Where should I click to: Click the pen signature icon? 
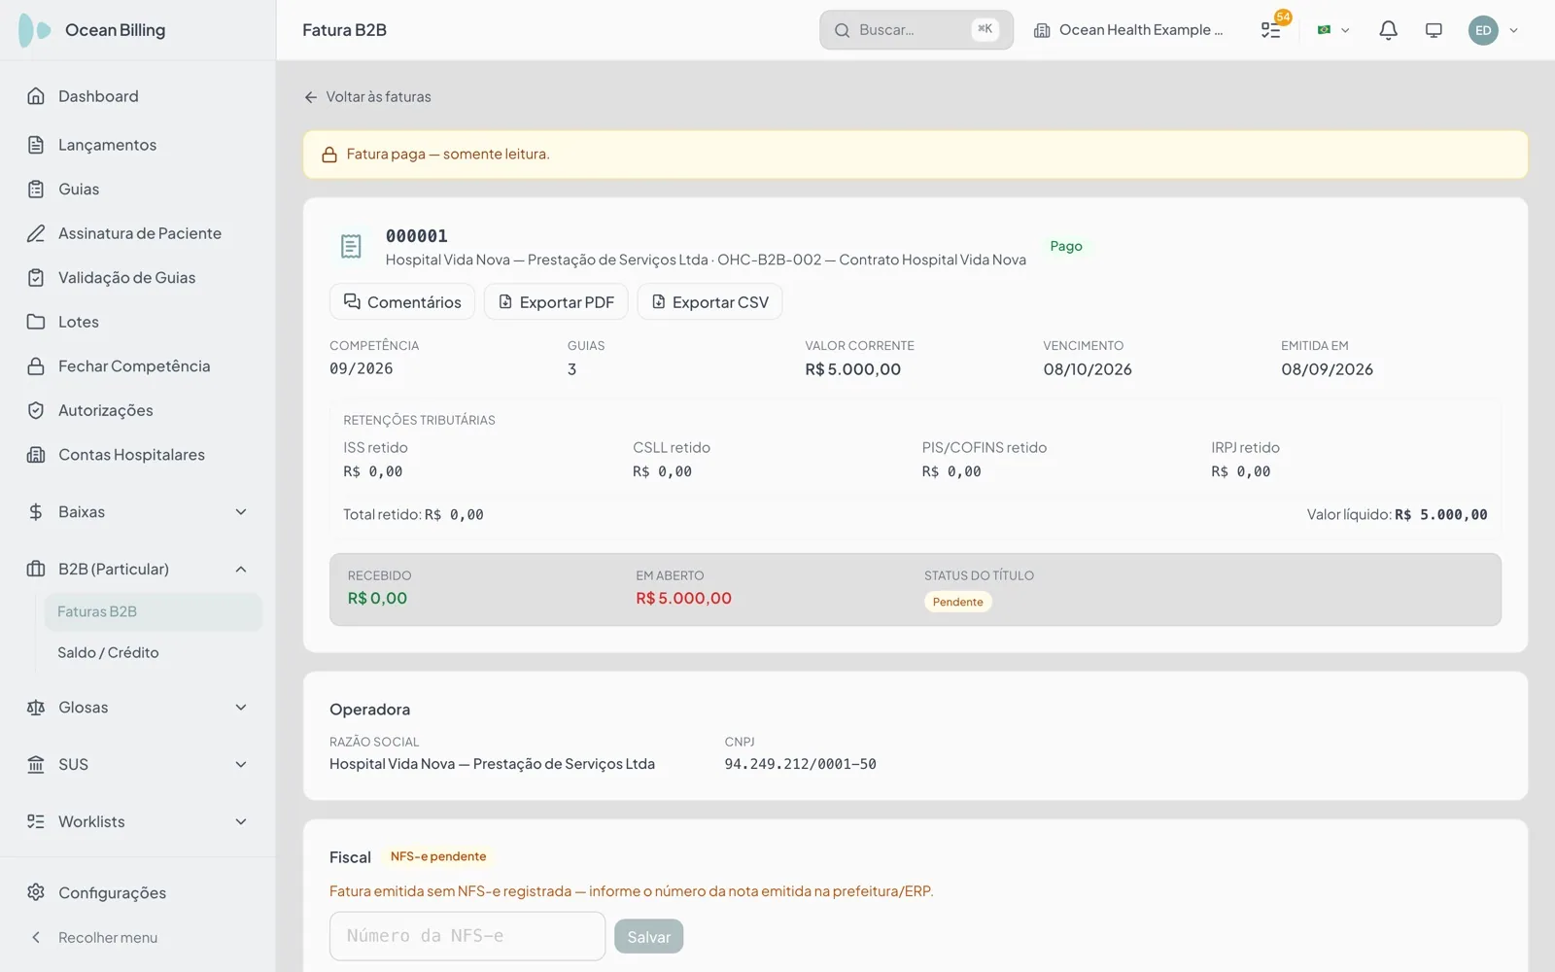click(36, 233)
